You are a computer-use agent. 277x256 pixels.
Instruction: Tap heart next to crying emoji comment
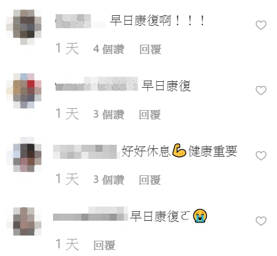[x=261, y=221]
